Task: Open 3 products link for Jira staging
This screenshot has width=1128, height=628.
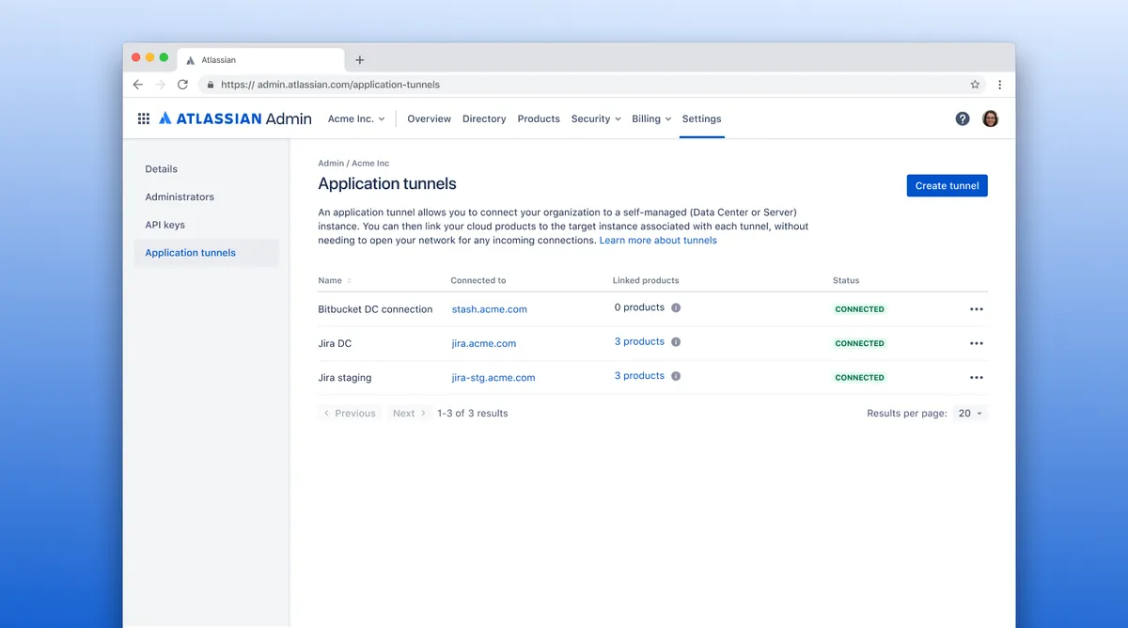Action: (639, 376)
